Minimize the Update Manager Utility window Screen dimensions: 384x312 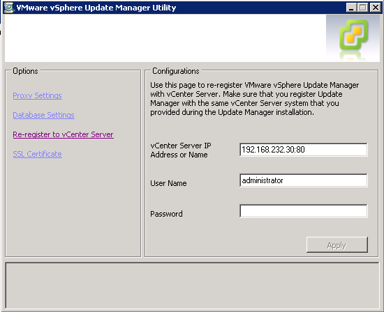pyautogui.click(x=351, y=8)
